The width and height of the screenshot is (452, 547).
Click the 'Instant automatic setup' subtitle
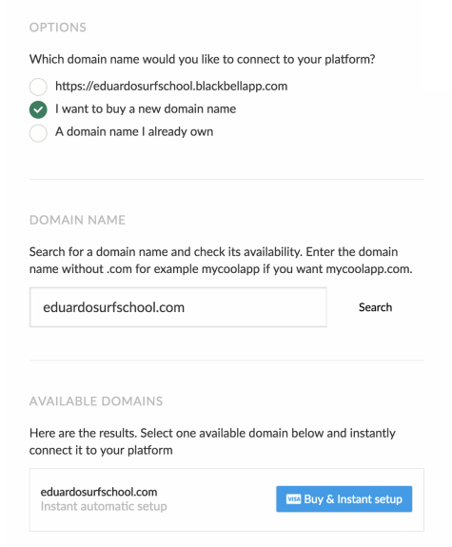(x=104, y=506)
